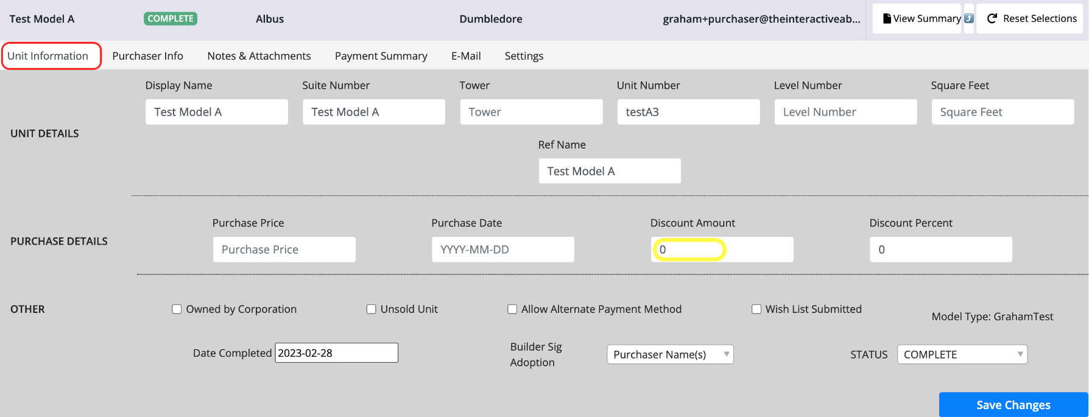Image resolution: width=1089 pixels, height=417 pixels.
Task: Select the E-Mail tab
Action: [x=466, y=56]
